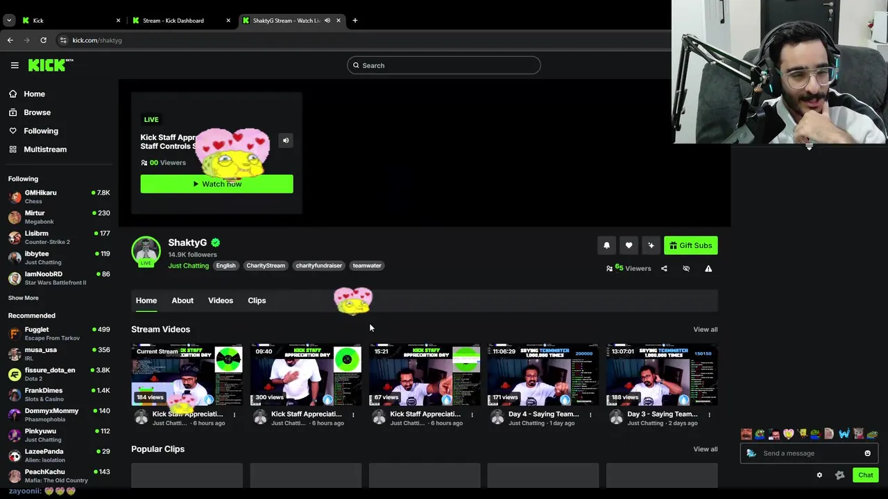This screenshot has width=888, height=499.
Task: Click the CharityStream tag
Action: point(266,265)
